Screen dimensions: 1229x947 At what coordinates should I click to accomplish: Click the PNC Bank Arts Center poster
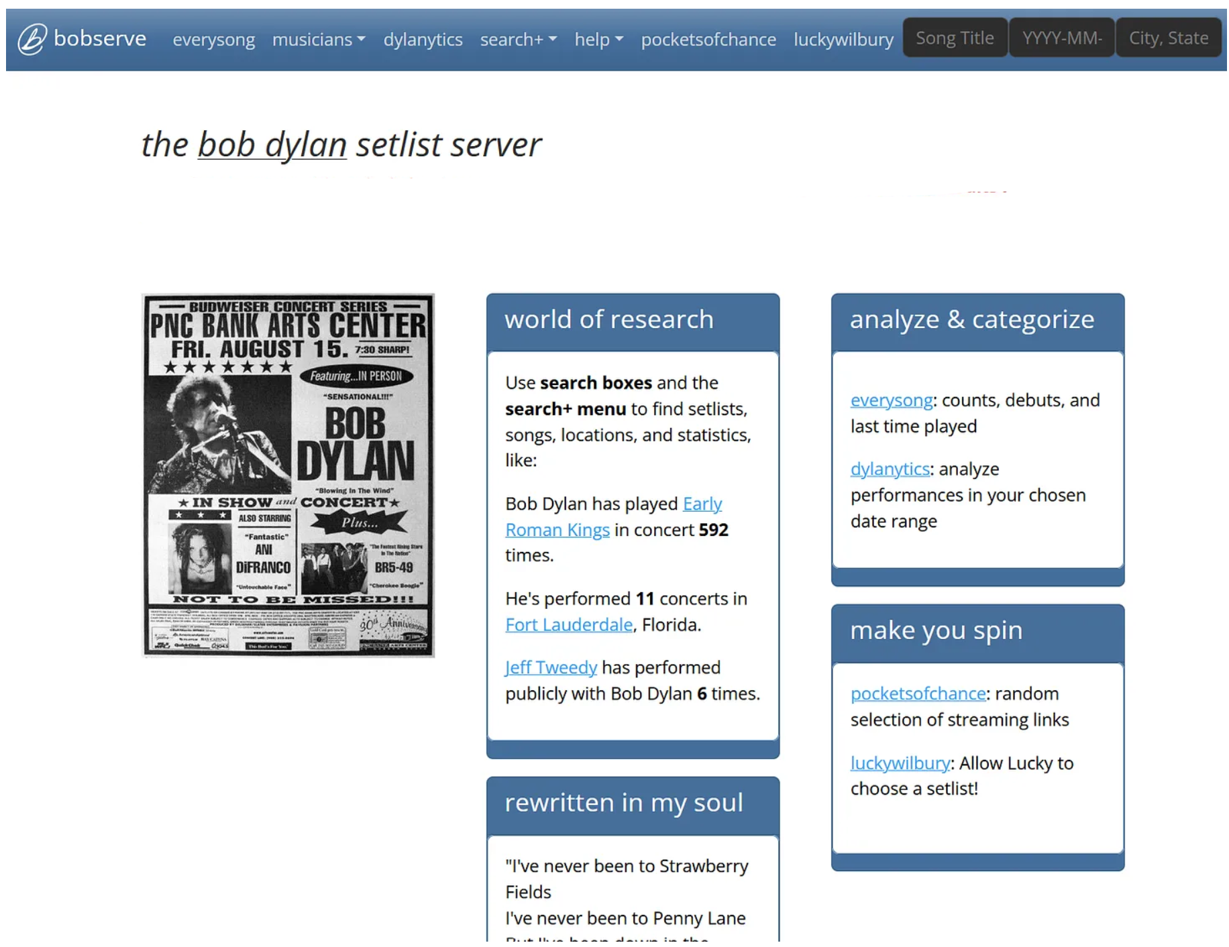[x=288, y=475]
